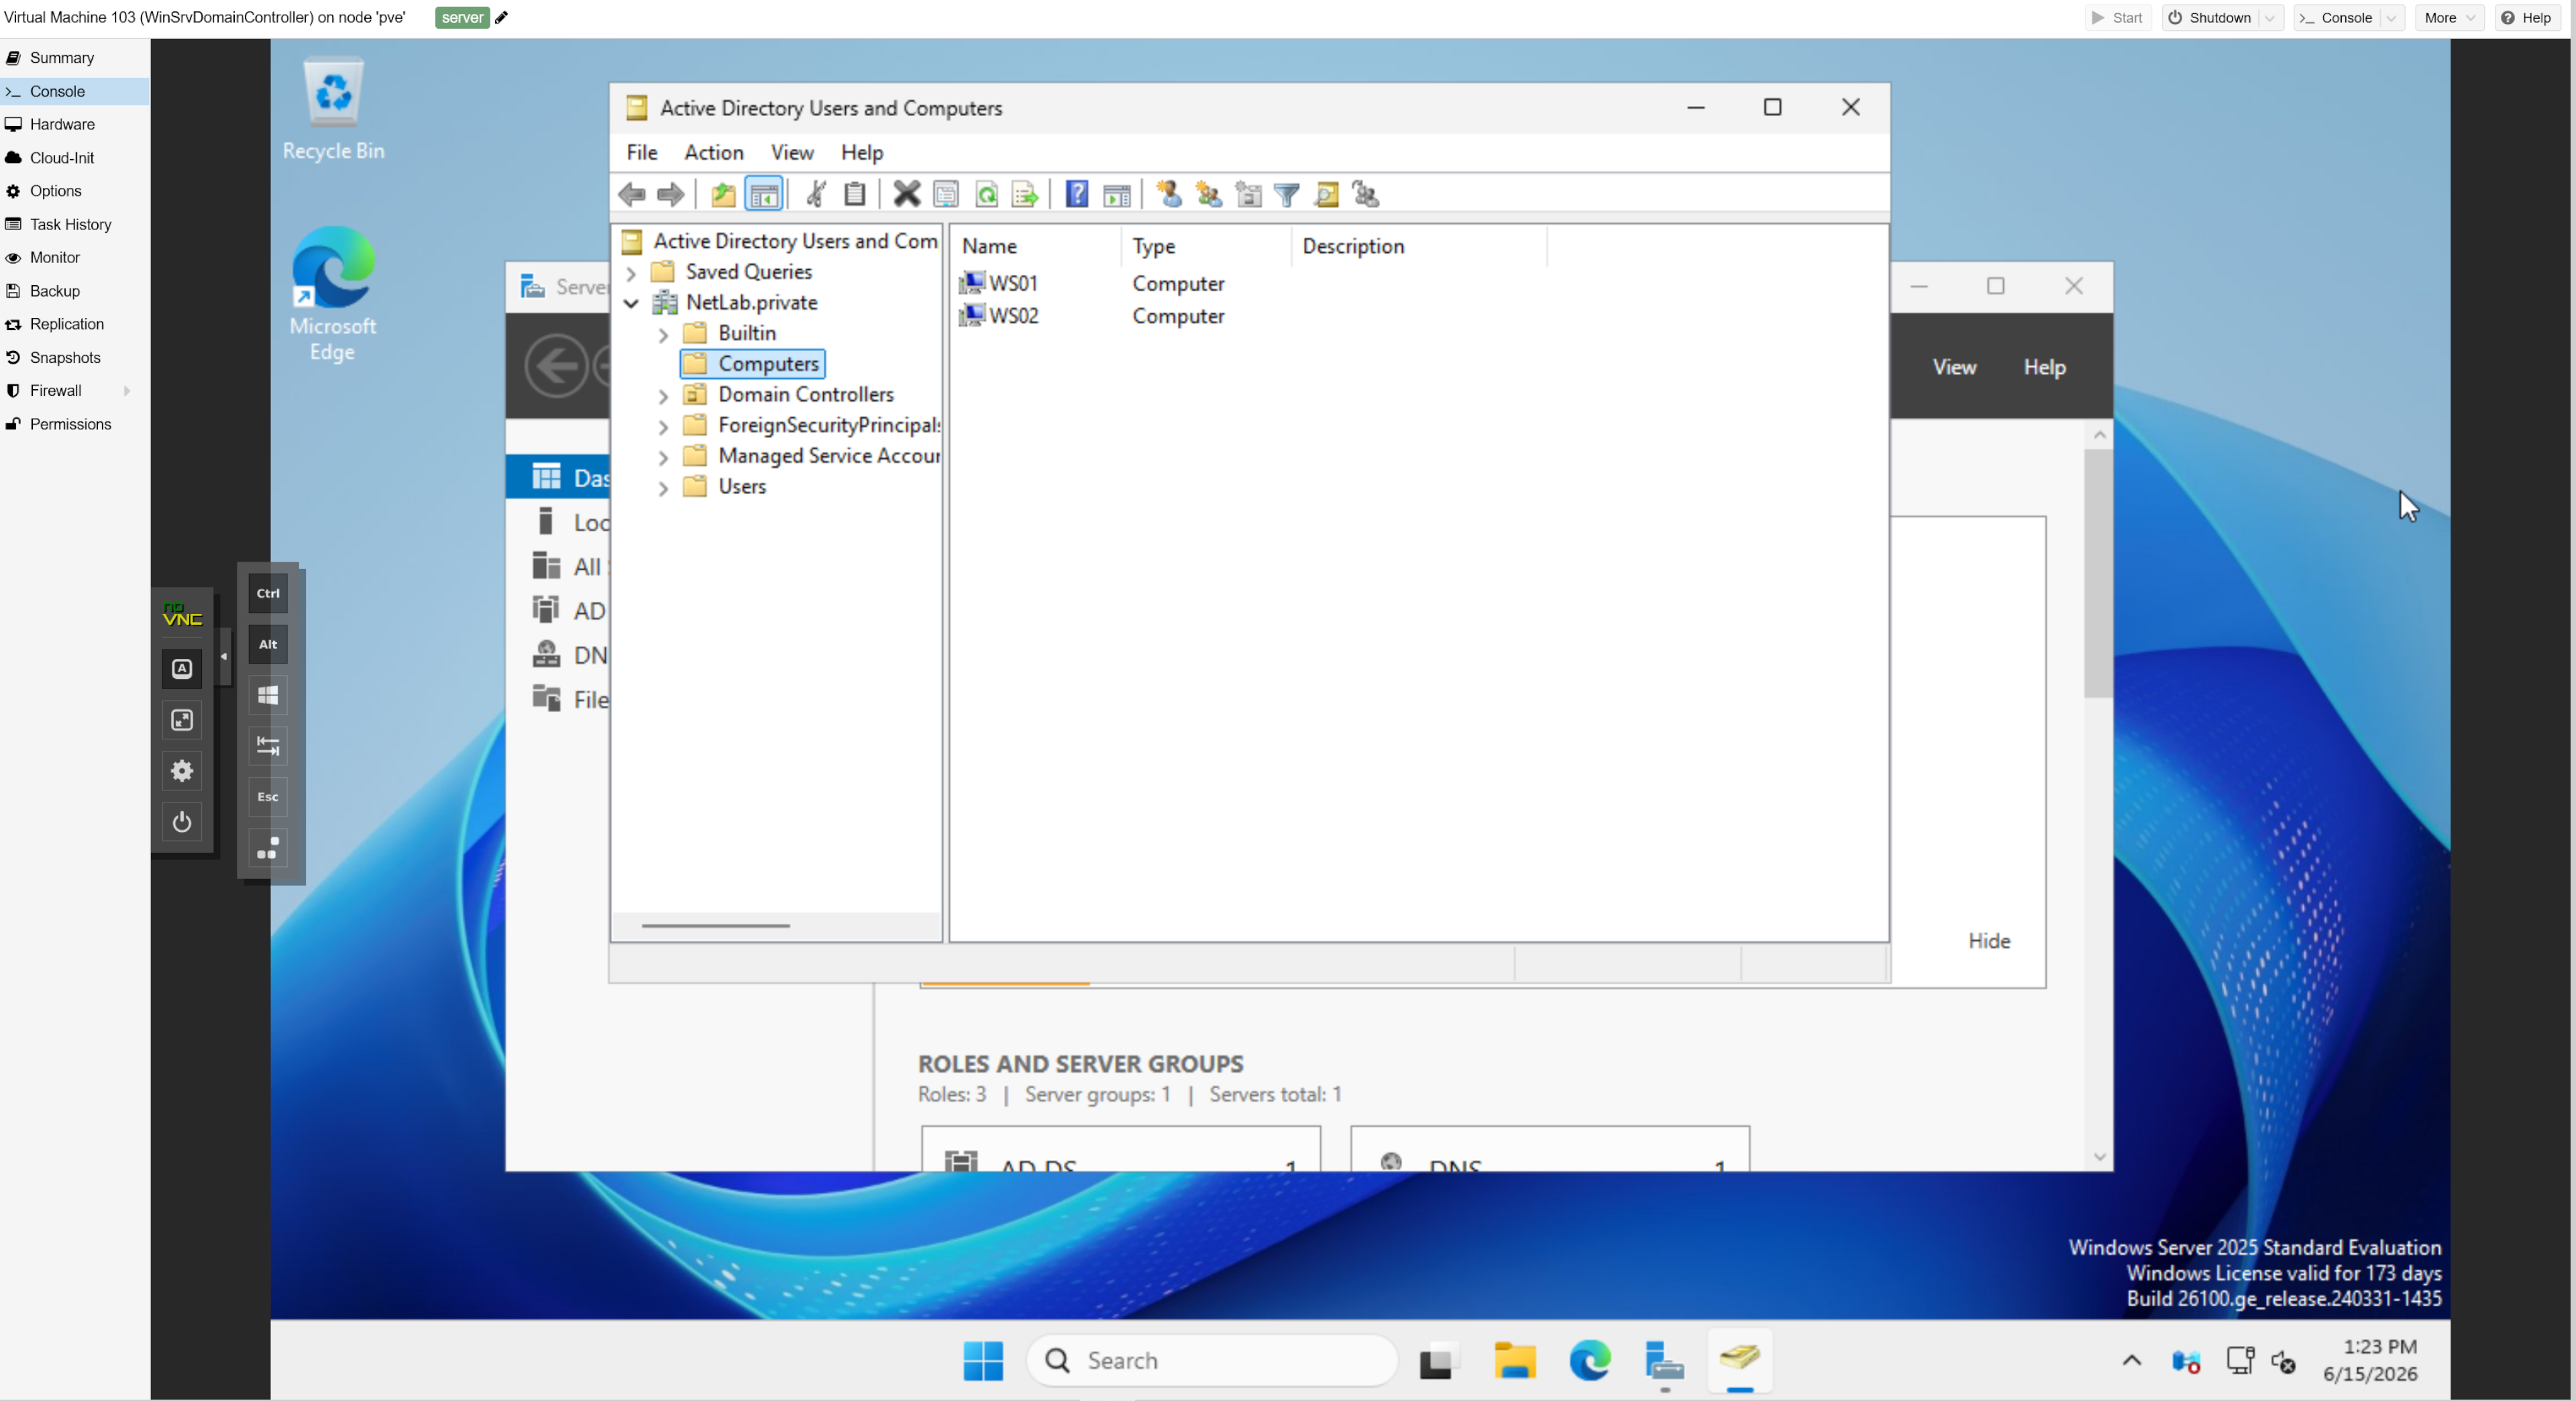2576x1401 pixels.
Task: Click noVNC Ctrl key toggle
Action: click(x=268, y=593)
